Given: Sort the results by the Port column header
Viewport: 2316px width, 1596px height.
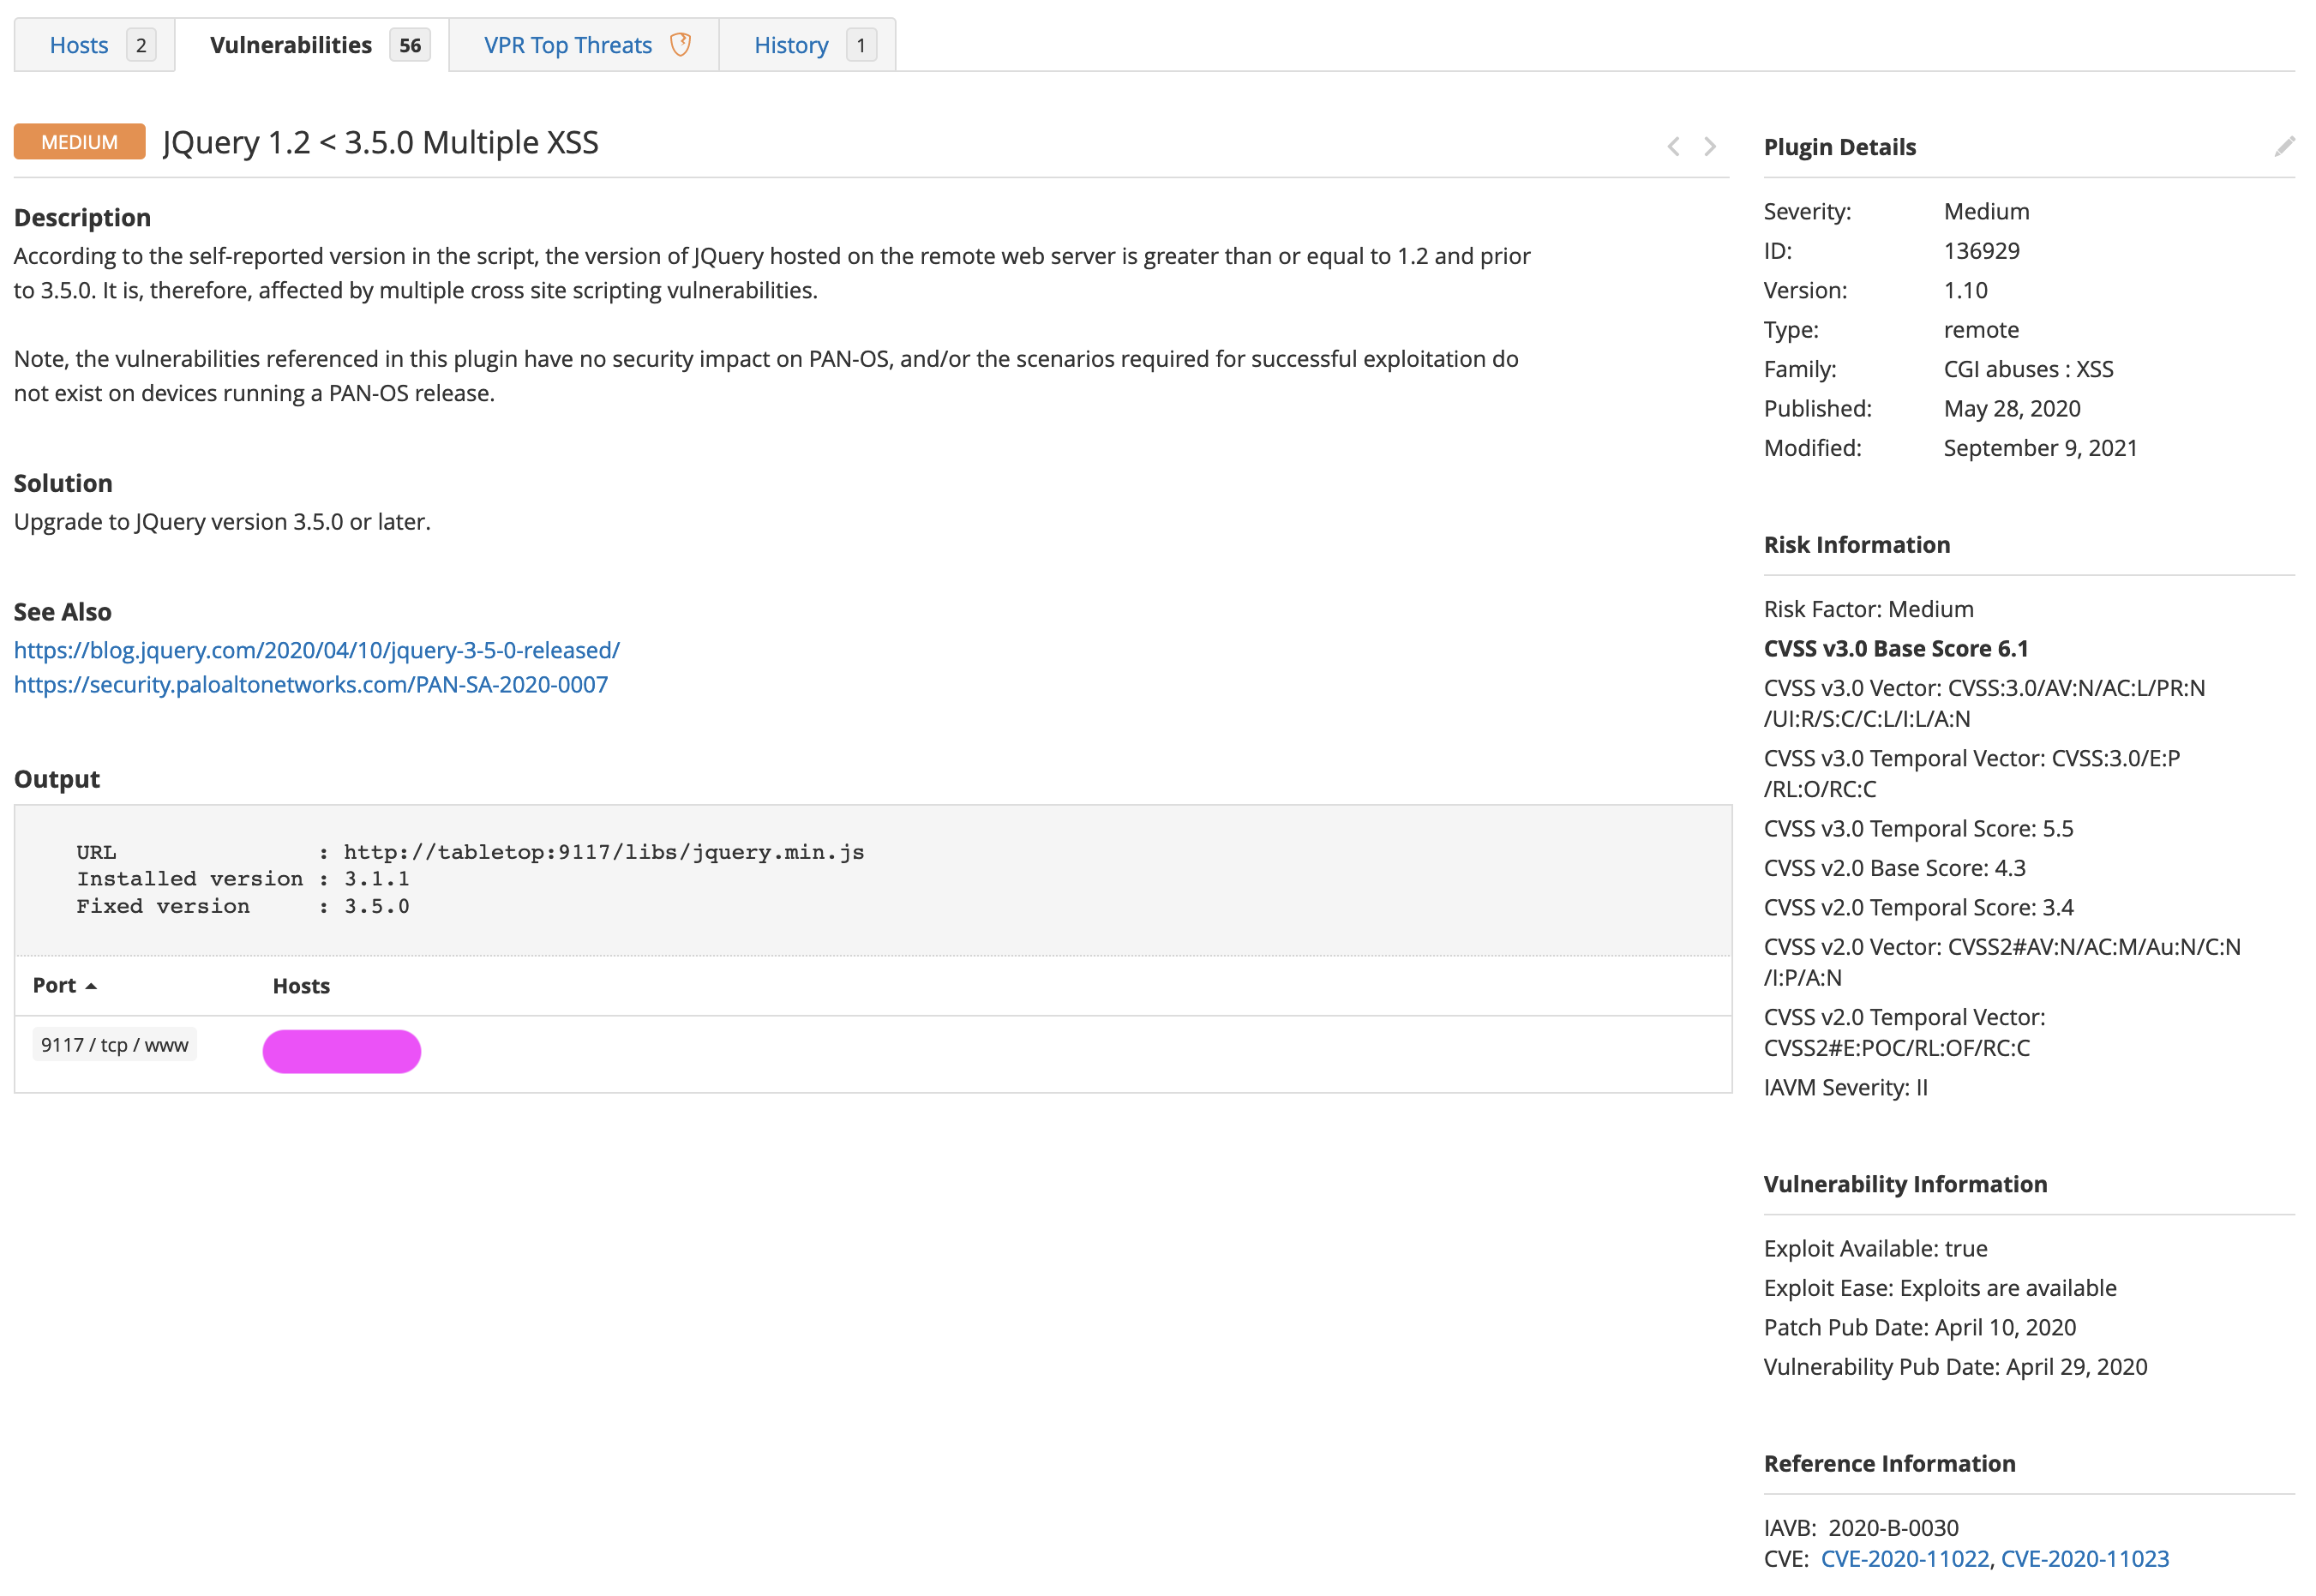Looking at the screenshot, I should click(x=55, y=985).
